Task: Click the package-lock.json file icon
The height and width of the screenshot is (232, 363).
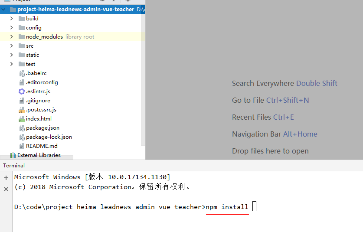Action: tap(22, 137)
